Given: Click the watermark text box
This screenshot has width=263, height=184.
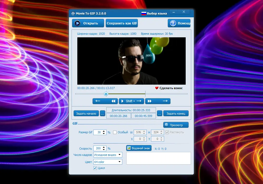Looking at the screenshot, I should coord(159,158).
